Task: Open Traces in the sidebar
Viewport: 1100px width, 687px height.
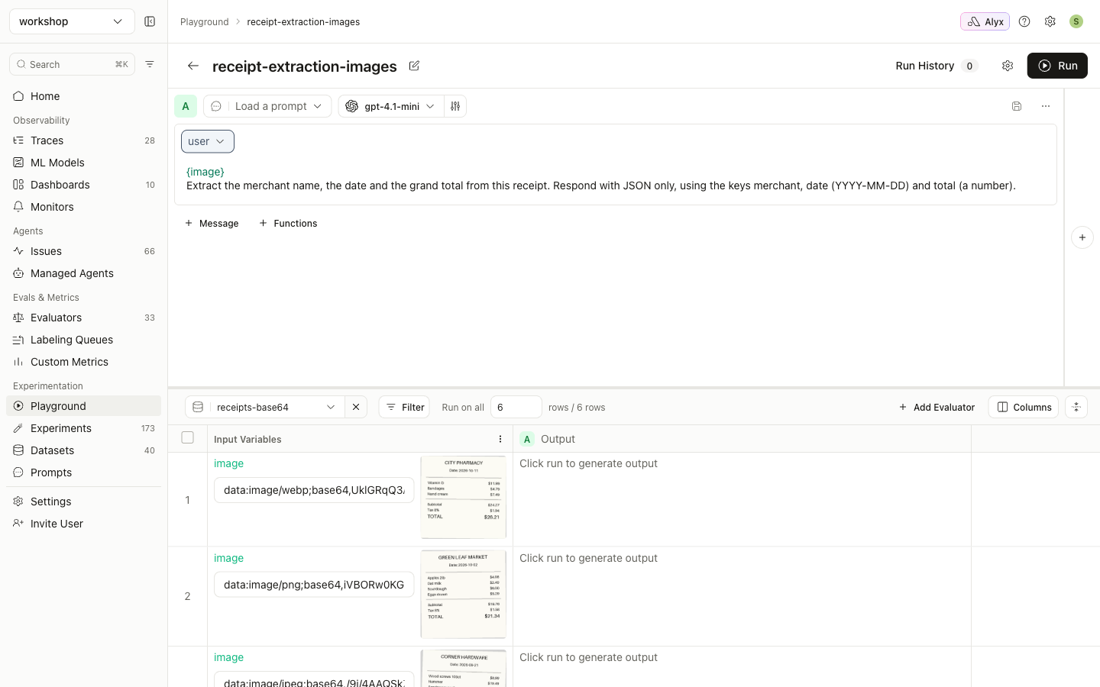Action: pyautogui.click(x=84, y=140)
